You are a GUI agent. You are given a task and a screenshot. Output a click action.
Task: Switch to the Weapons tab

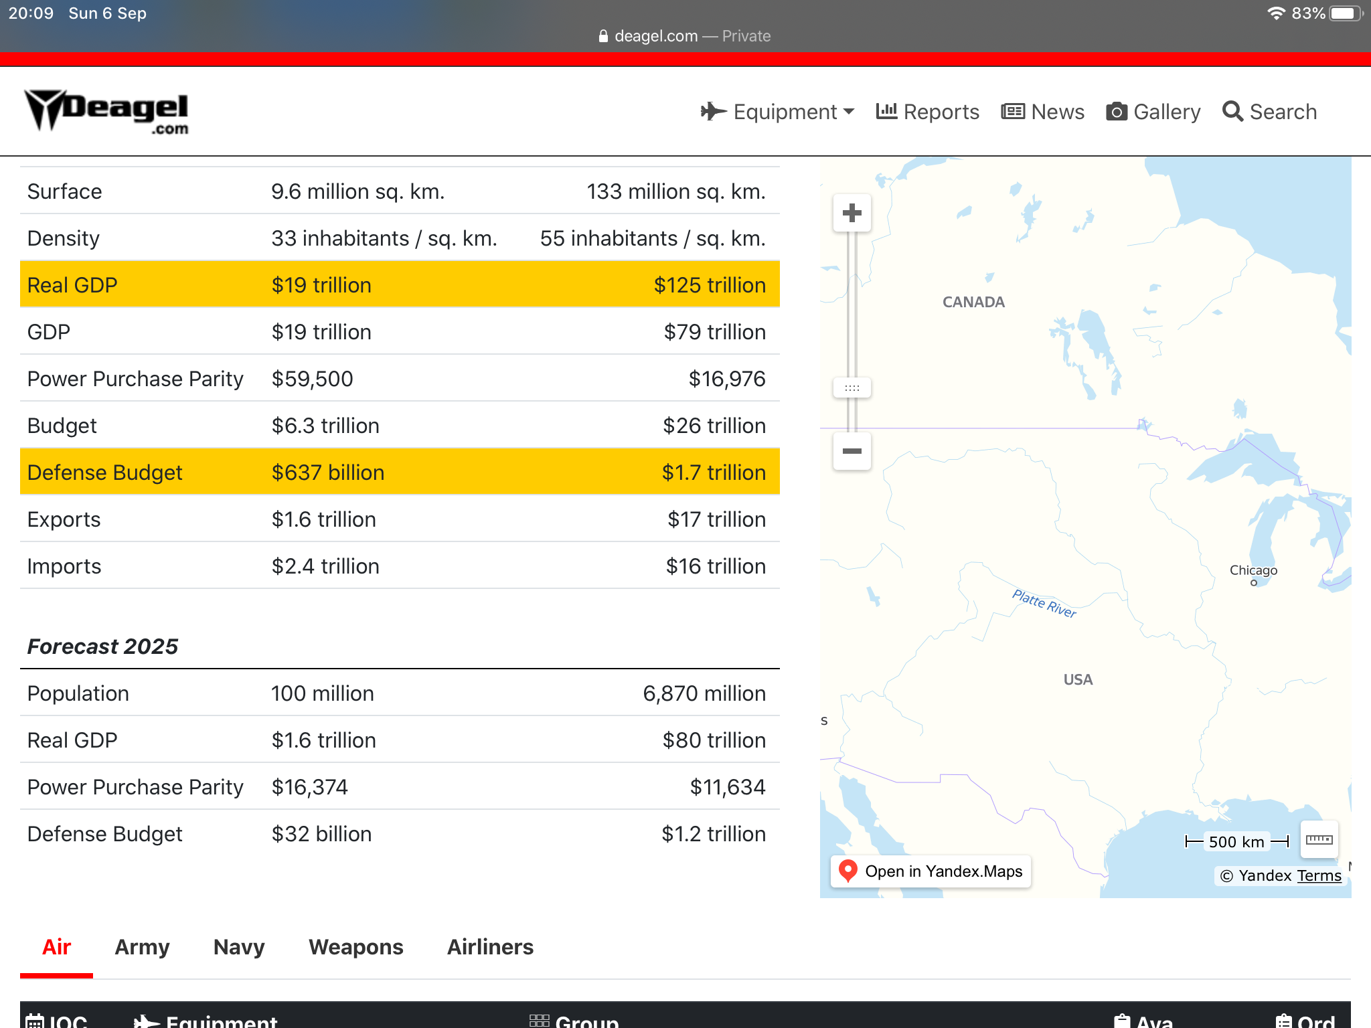[x=356, y=947]
